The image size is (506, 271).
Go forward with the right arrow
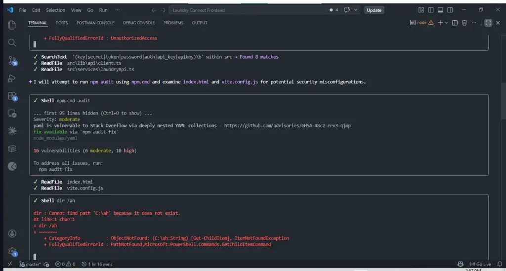click(163, 10)
